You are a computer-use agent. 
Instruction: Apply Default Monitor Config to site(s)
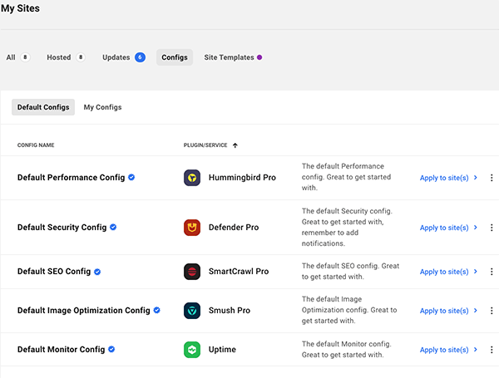(x=448, y=350)
